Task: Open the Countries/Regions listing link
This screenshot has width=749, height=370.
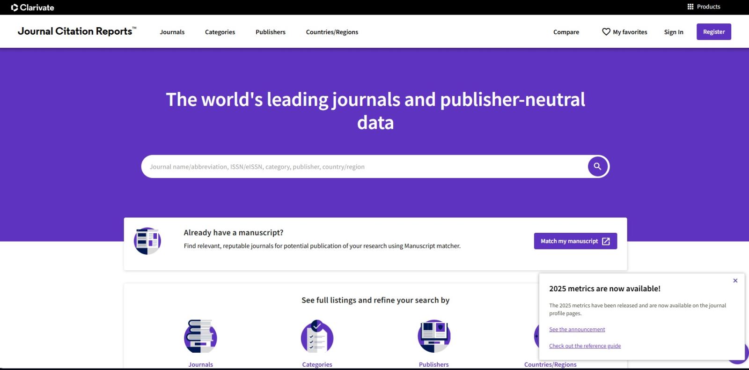Action: [x=550, y=364]
